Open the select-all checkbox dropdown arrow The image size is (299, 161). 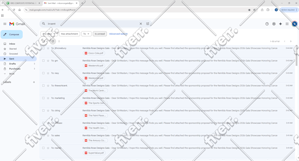(47, 41)
